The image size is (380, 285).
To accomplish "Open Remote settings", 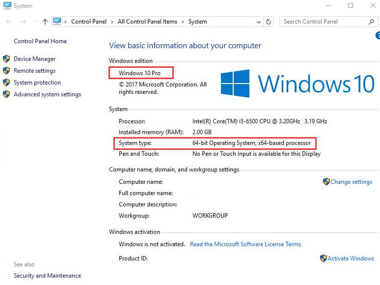I will 35,71.
